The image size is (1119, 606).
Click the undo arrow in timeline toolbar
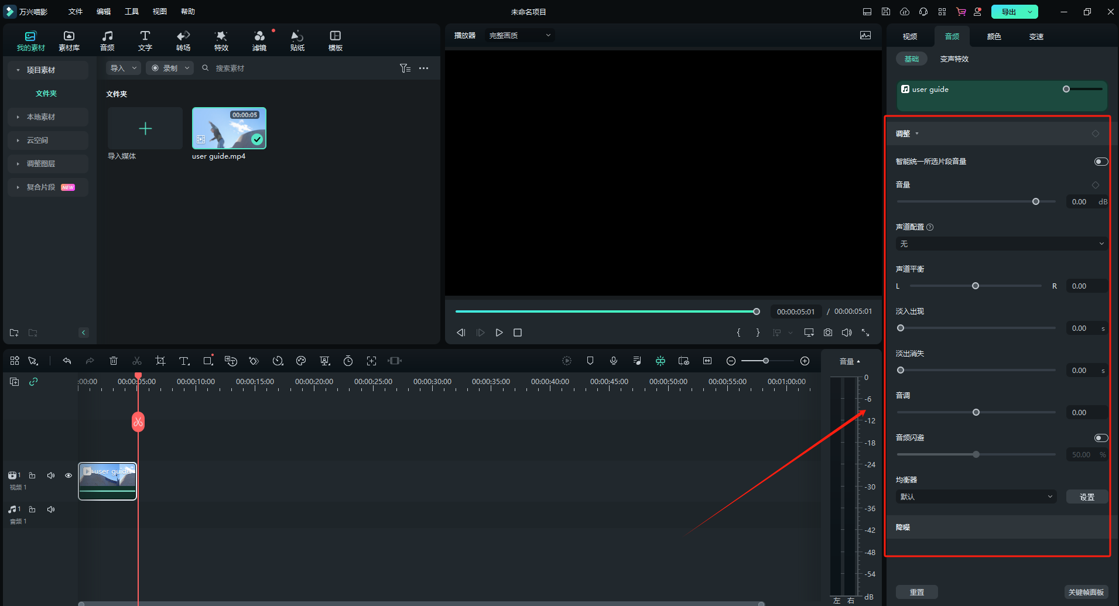[67, 361]
